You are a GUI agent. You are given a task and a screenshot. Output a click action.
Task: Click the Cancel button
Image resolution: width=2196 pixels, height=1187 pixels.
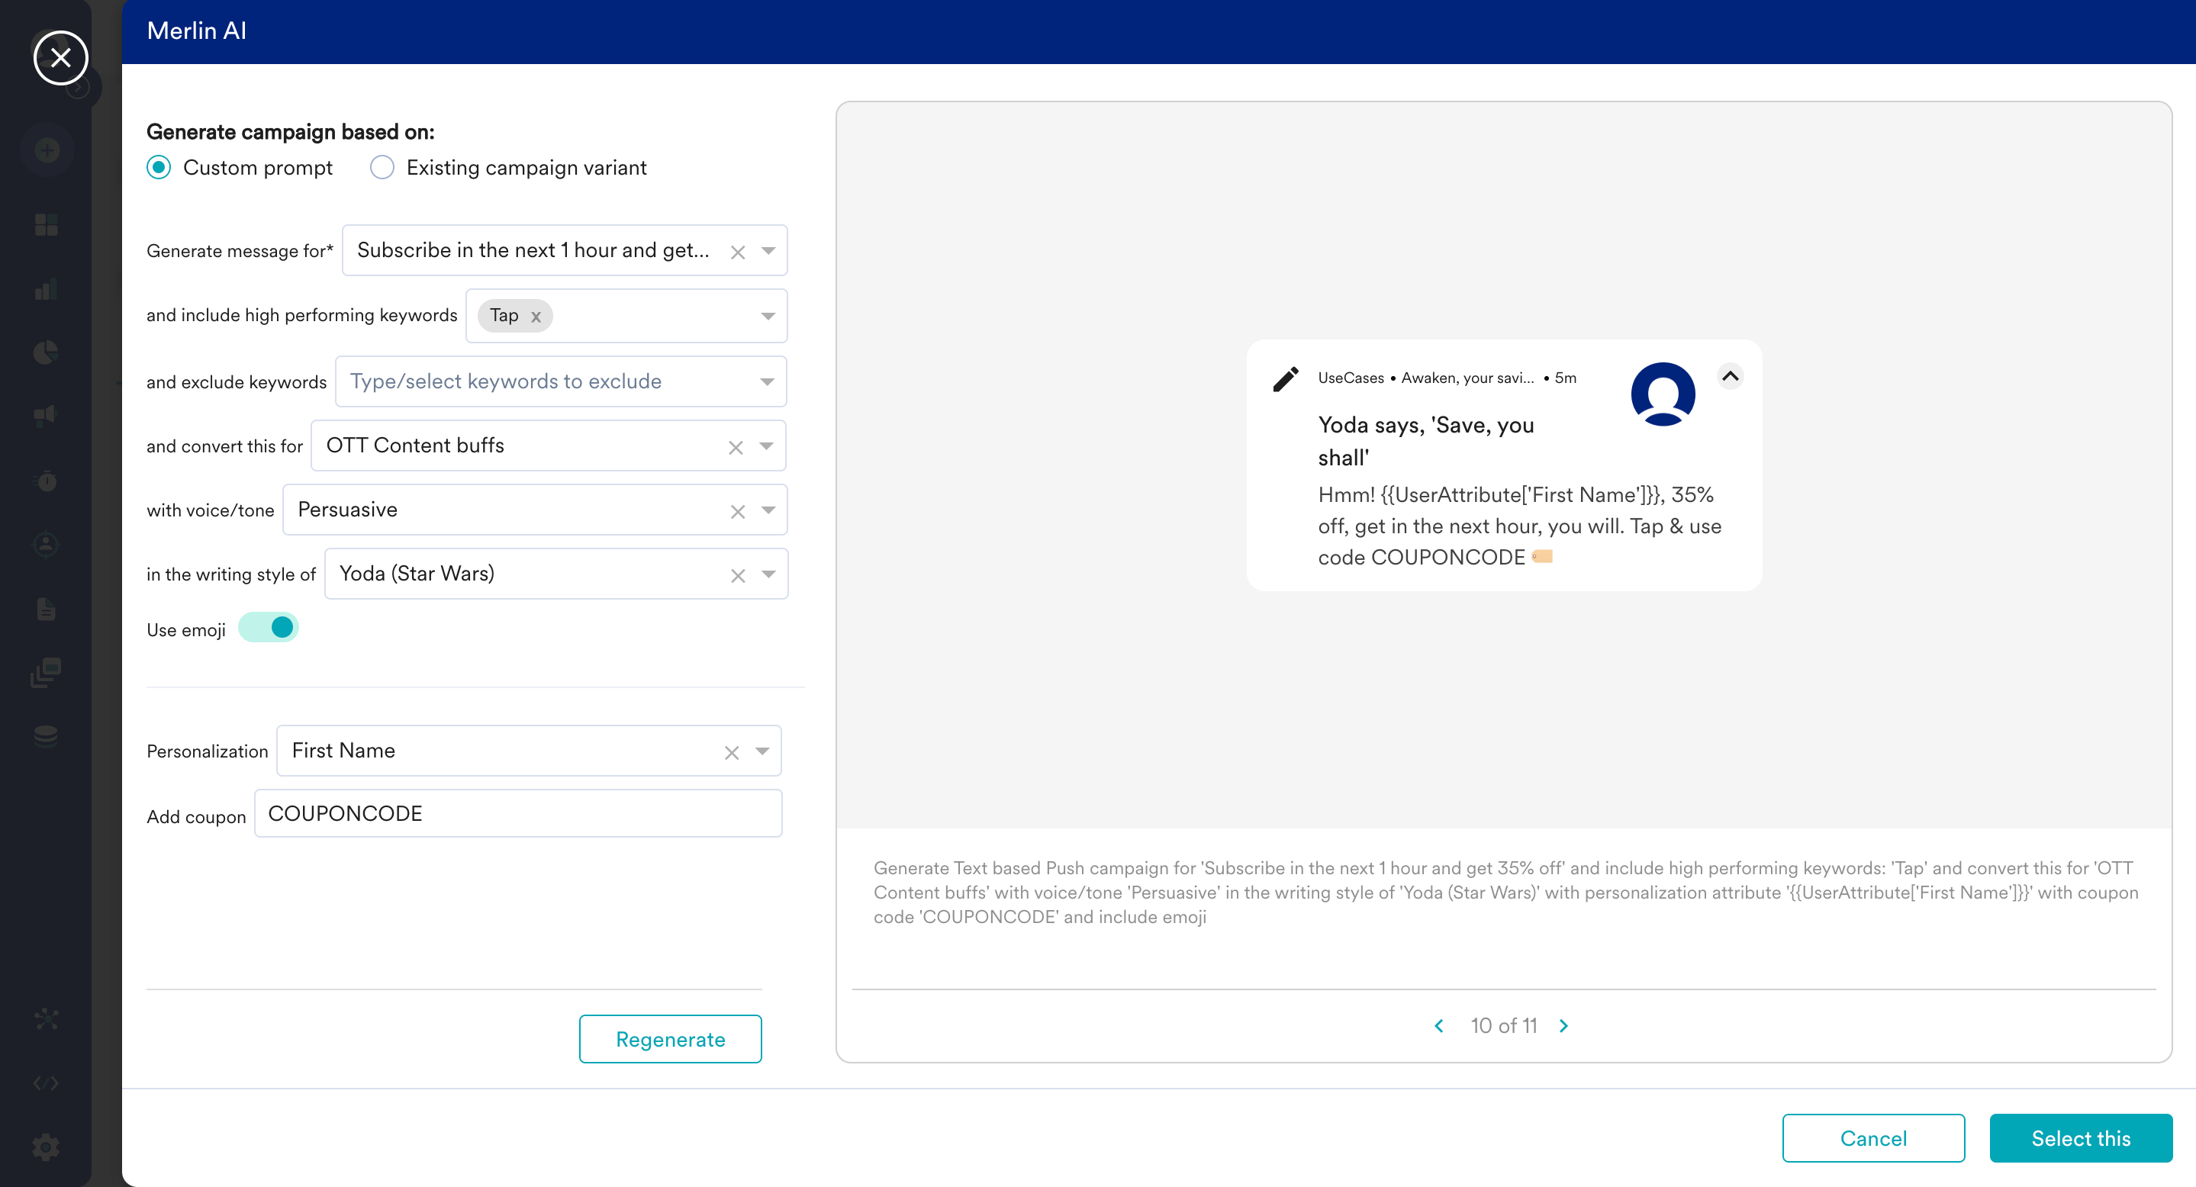pyautogui.click(x=1873, y=1137)
